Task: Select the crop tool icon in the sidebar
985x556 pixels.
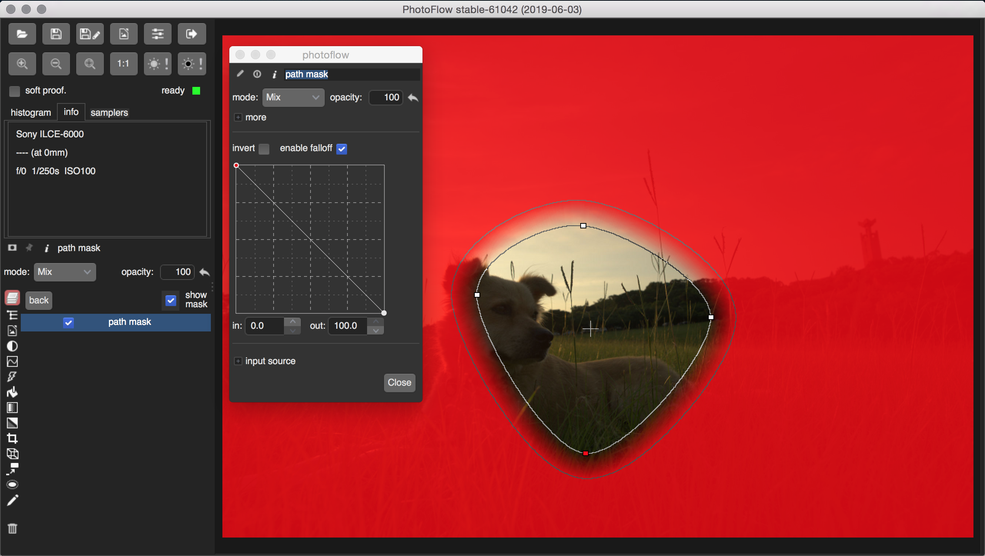Action: tap(12, 438)
